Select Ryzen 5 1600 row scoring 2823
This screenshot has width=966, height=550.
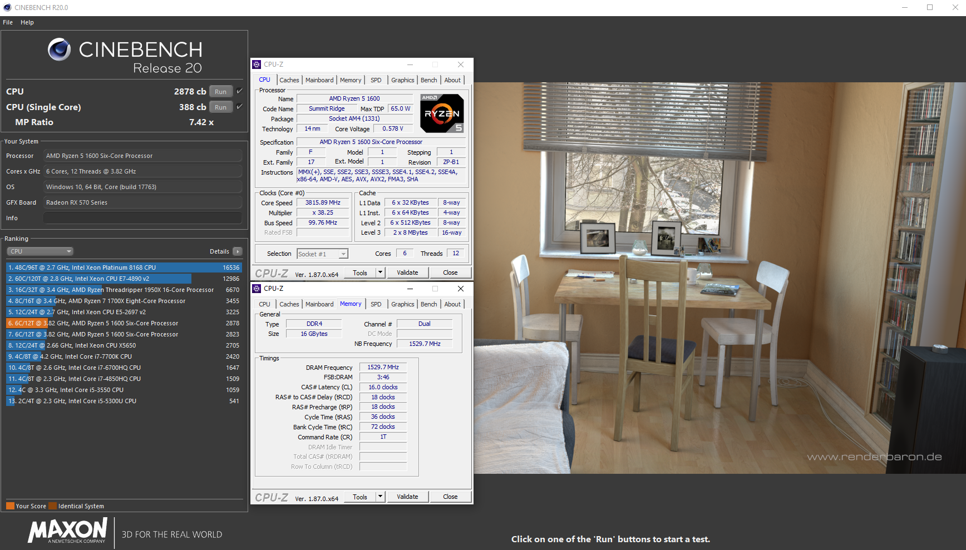coord(124,334)
